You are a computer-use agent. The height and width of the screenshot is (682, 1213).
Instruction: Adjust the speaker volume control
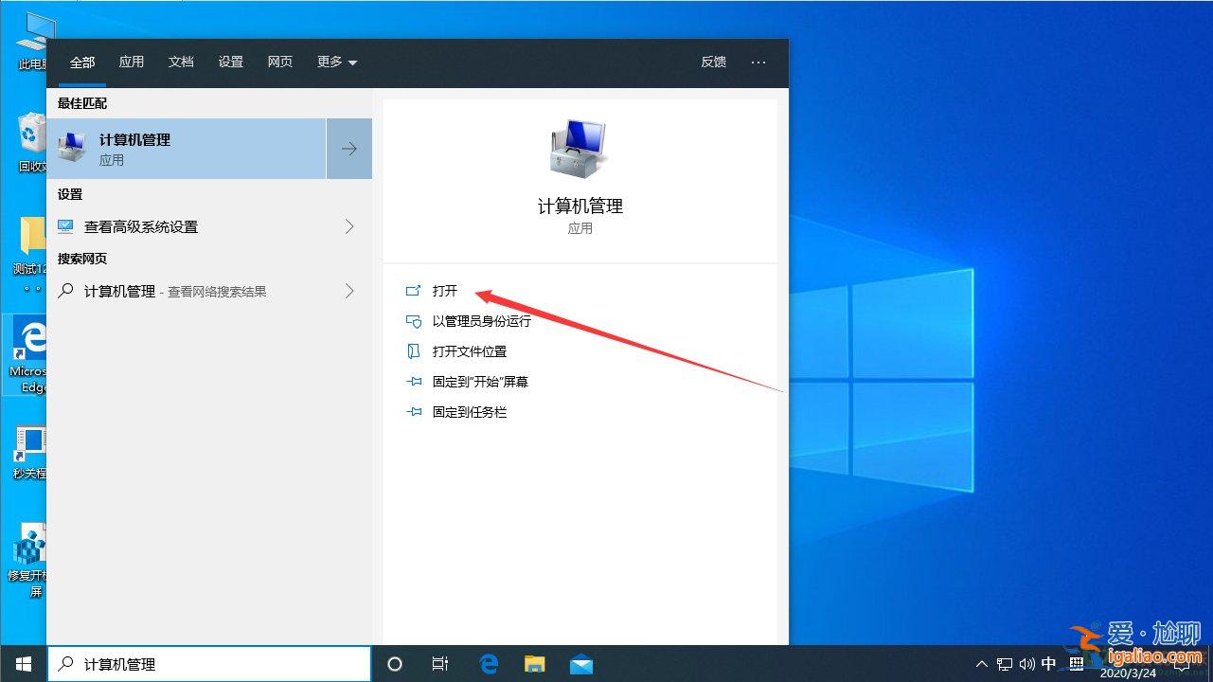(1027, 663)
